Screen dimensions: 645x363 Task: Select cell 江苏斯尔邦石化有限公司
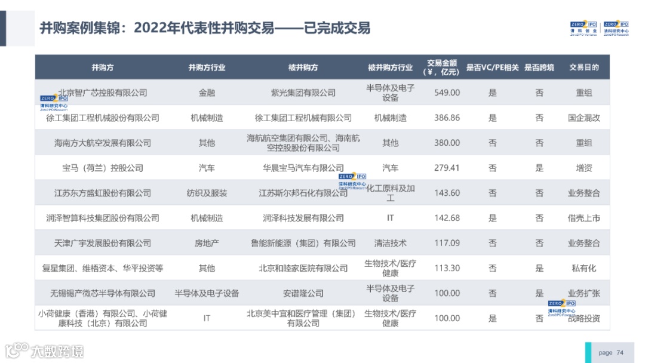click(x=303, y=193)
